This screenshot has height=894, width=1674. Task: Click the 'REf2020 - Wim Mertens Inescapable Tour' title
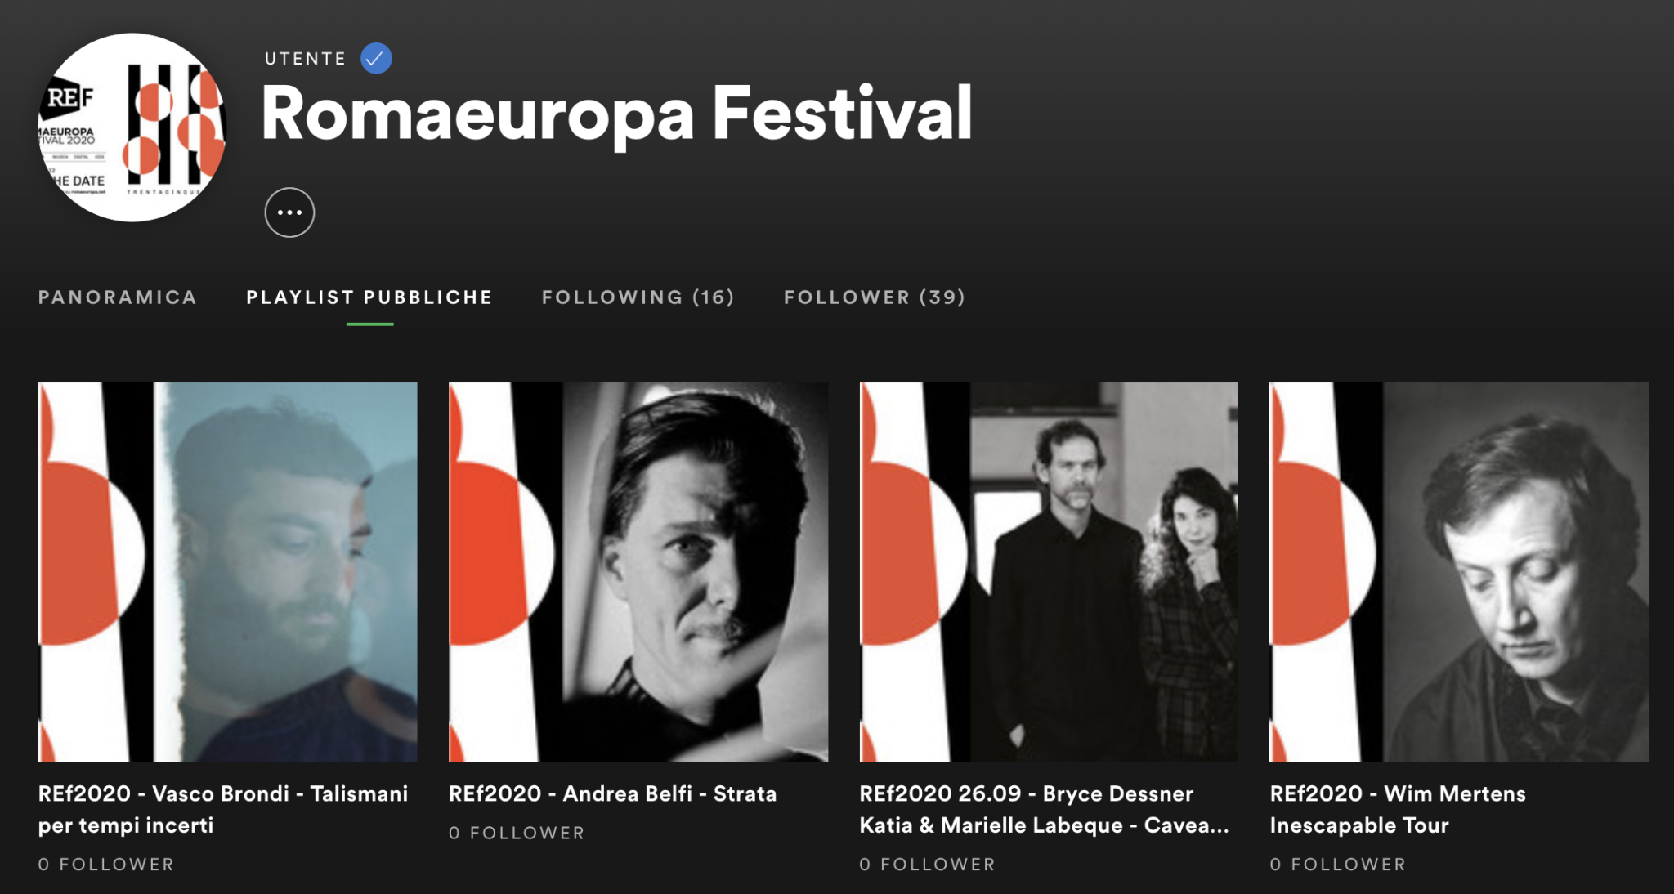1398,809
